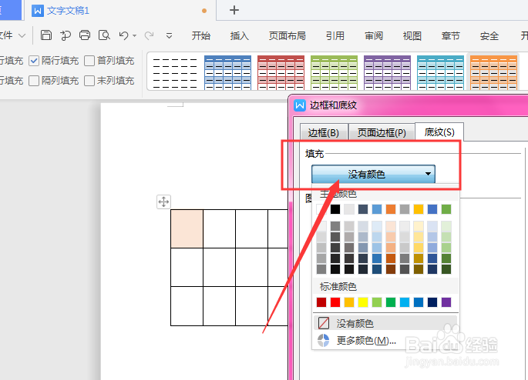Screen dimensions: 528x380
Task: Select the purple table style thumbnail
Action: pyautogui.click(x=388, y=72)
